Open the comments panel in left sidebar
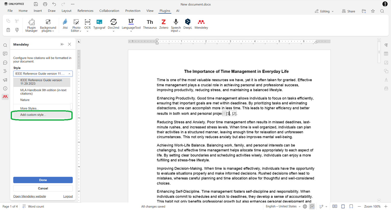 pos(5,54)
